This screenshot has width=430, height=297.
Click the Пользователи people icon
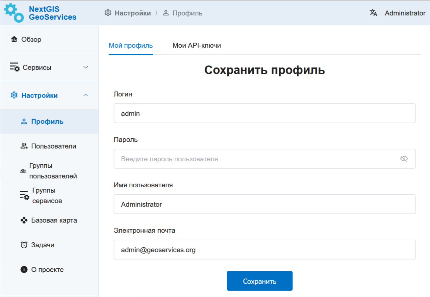click(24, 146)
